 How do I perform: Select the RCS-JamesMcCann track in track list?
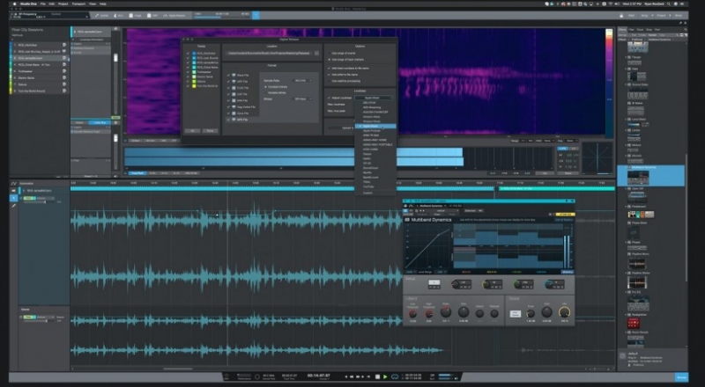click(38, 58)
